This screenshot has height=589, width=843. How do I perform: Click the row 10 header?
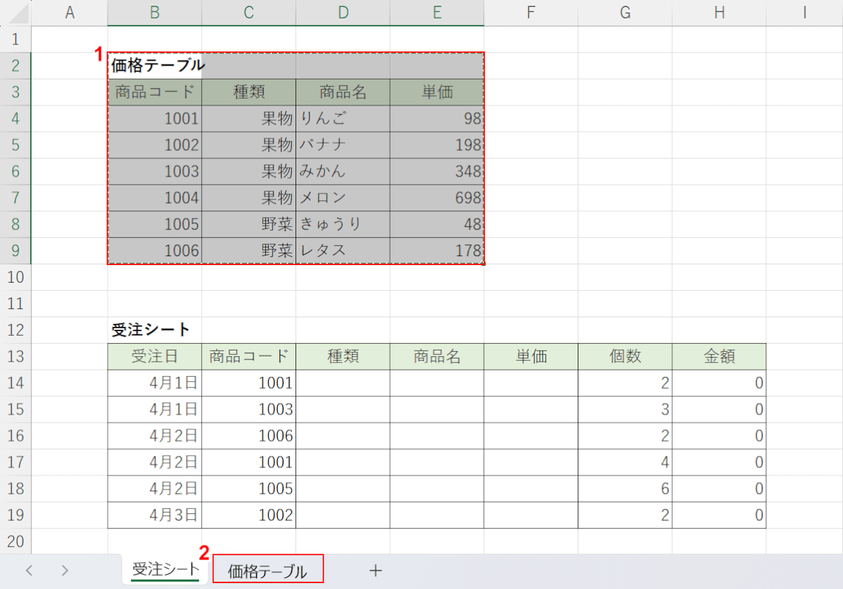[x=15, y=277]
